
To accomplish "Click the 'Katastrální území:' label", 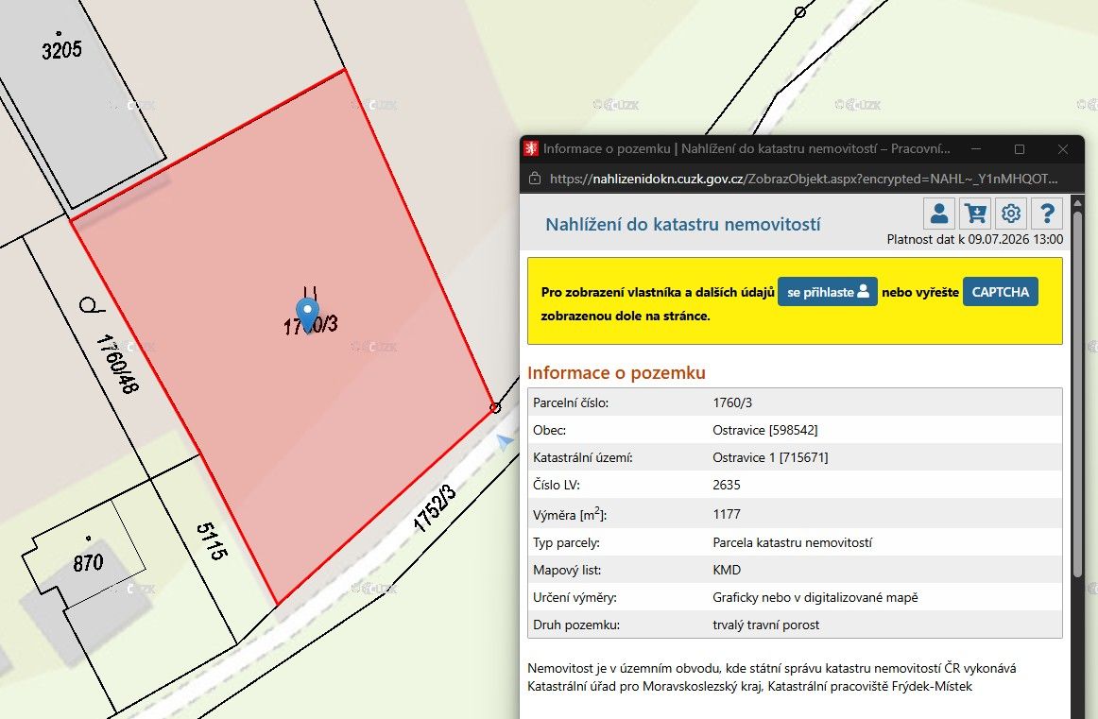I will (583, 457).
